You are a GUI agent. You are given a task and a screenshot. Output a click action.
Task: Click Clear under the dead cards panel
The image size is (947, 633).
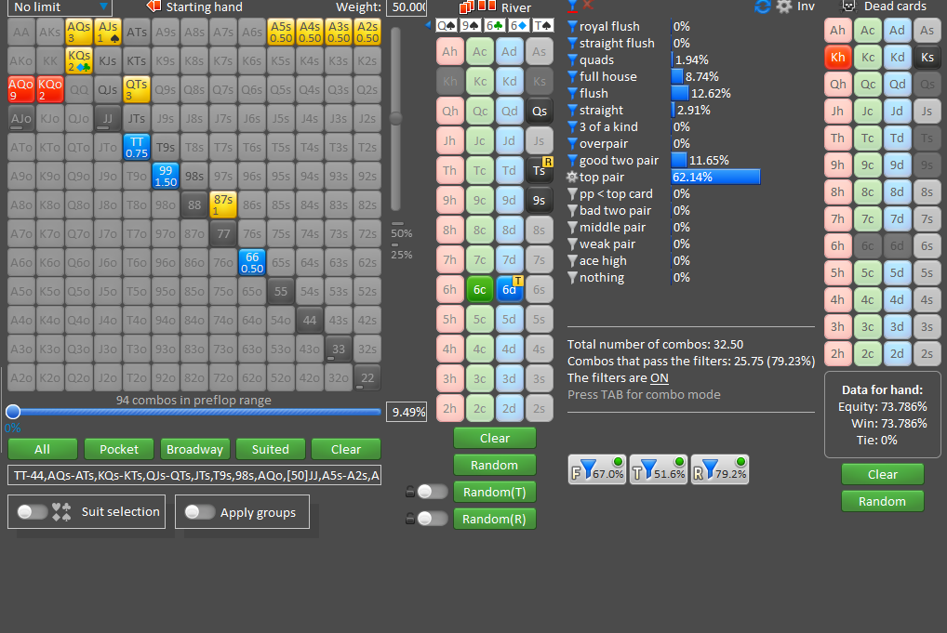click(883, 474)
